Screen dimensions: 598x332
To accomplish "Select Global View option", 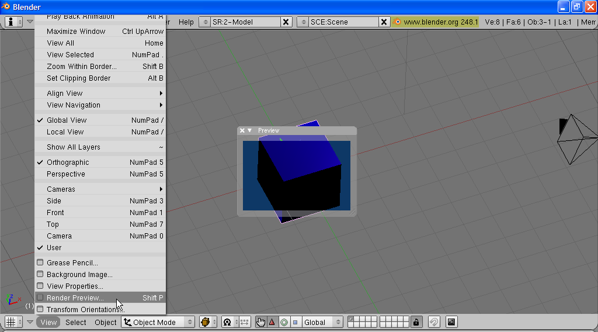I will coord(100,120).
